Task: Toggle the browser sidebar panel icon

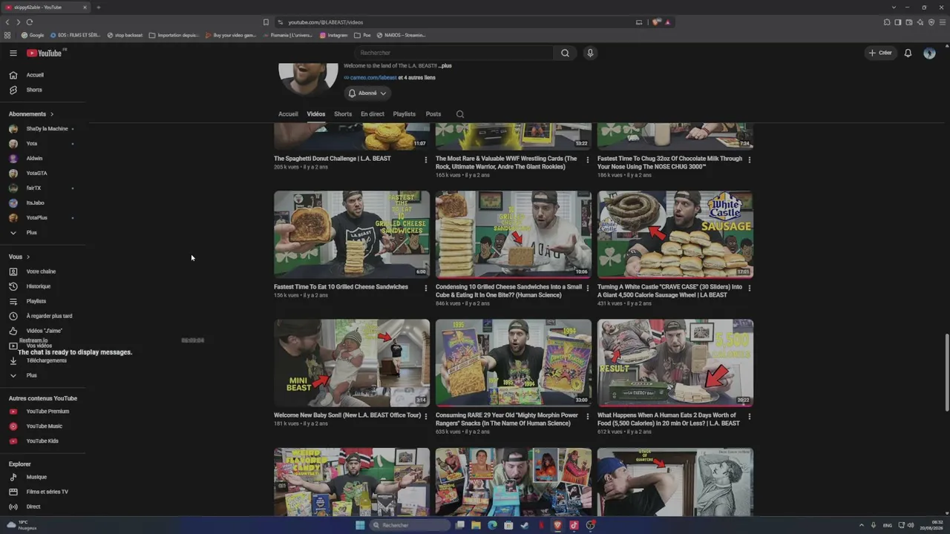Action: point(898,22)
